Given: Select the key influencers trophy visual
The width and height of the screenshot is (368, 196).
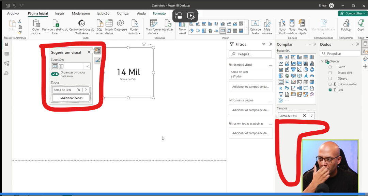Looking at the screenshot, I should click(x=281, y=94).
